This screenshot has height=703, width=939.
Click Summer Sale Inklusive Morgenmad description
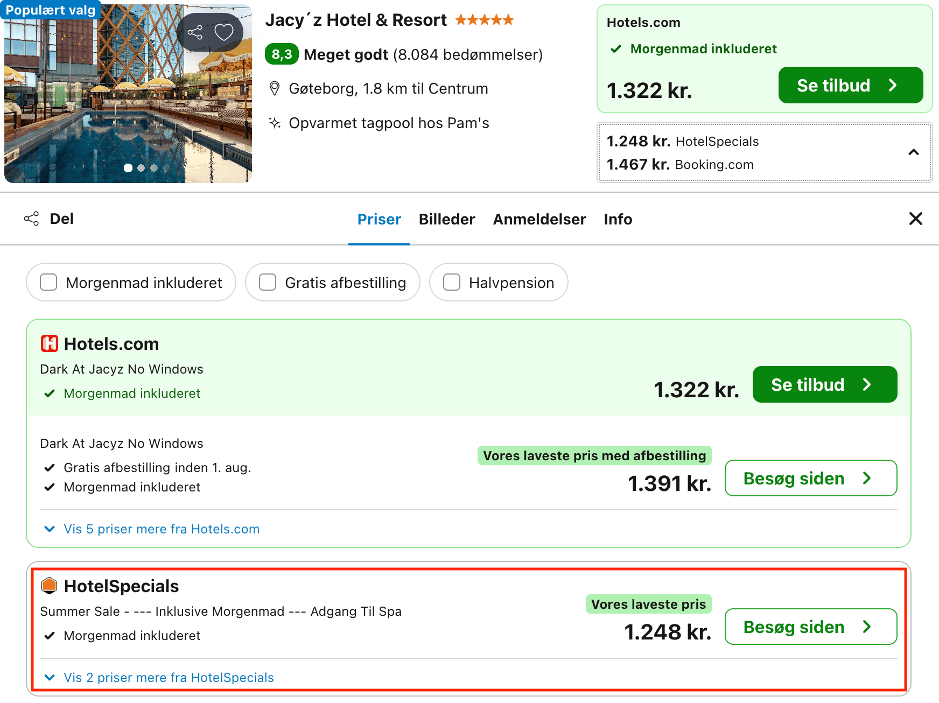221,611
